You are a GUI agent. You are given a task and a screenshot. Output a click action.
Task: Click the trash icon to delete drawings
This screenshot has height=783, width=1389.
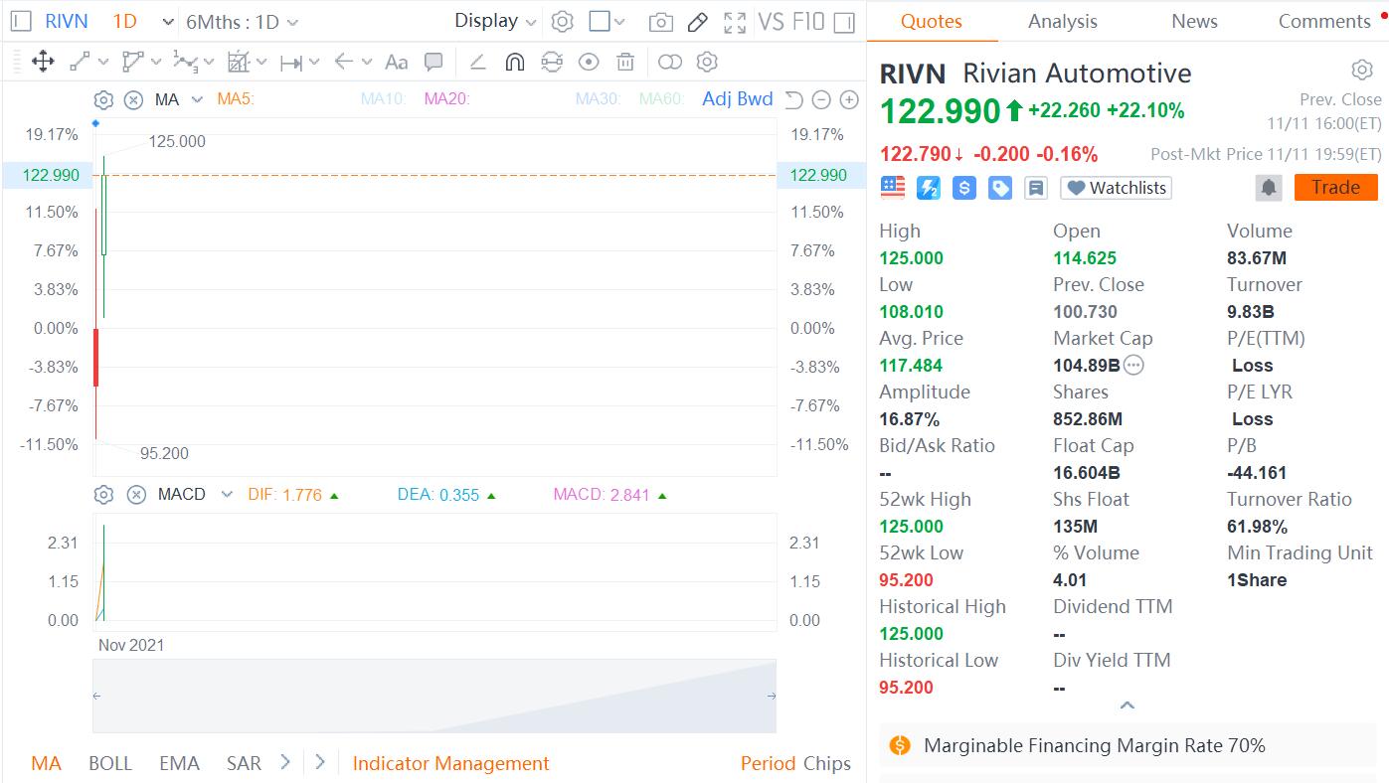(x=625, y=63)
